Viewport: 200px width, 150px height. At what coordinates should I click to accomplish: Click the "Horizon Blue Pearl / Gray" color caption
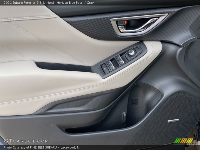(x=75, y=3)
